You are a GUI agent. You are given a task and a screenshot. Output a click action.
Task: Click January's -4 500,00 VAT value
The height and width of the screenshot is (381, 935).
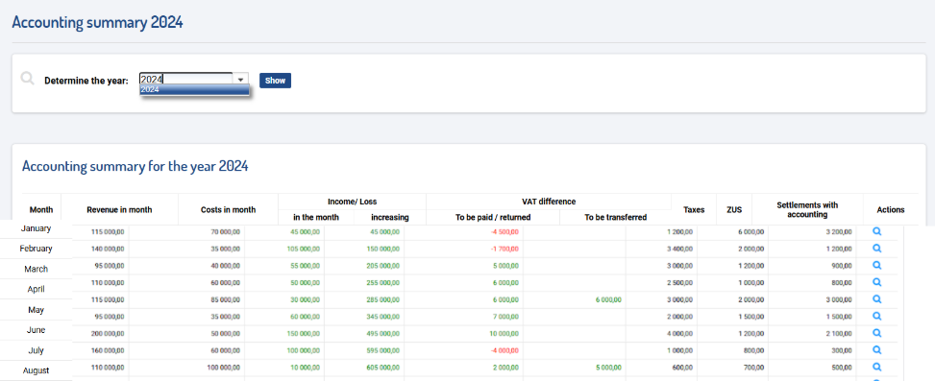504,232
